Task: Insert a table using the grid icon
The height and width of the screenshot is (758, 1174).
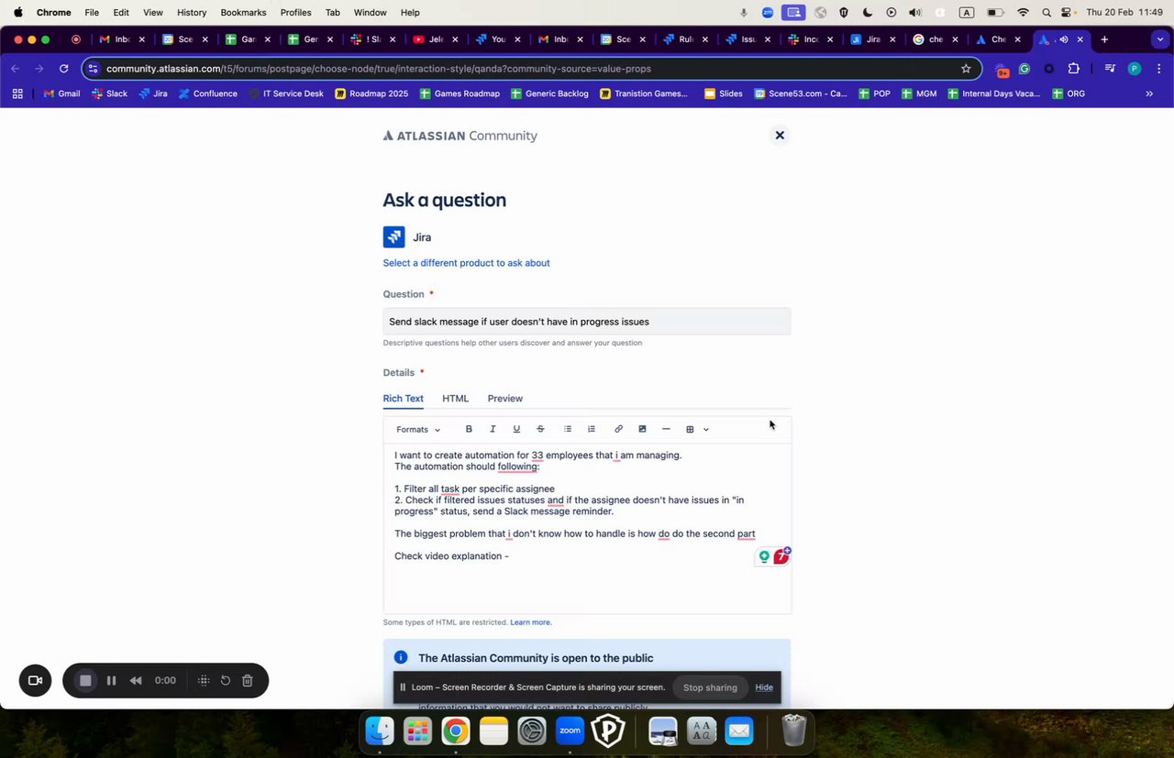Action: click(690, 429)
